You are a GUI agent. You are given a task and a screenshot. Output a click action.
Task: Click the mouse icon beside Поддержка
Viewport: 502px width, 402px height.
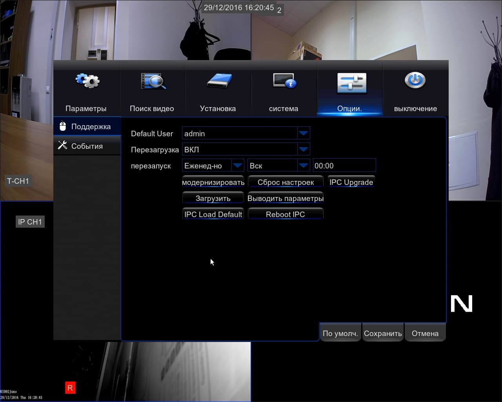(63, 126)
